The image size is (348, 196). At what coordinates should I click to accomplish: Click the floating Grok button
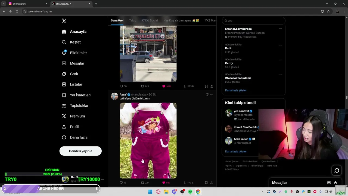pos(337,170)
